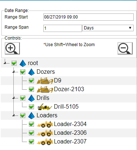Select the Loader-2304 label
The width and height of the screenshot is (137, 150).
[70, 124]
